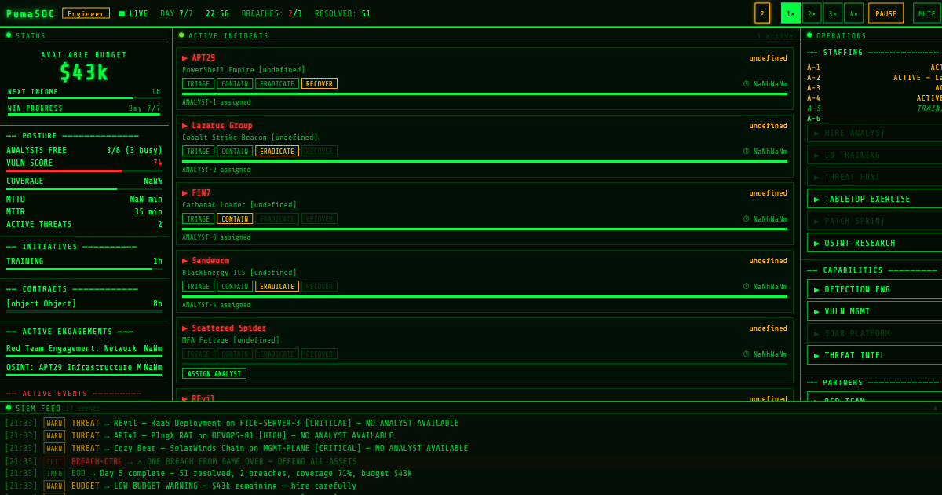Click the clock timer icon on FIN7 incident

pos(746,219)
